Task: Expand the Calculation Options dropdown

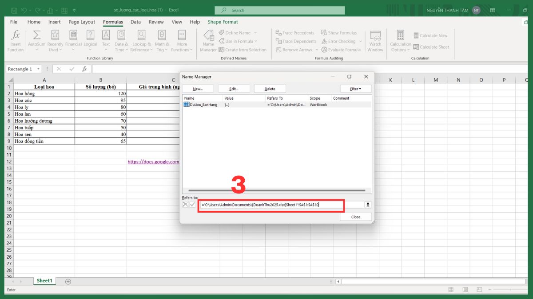Action: pos(401,41)
